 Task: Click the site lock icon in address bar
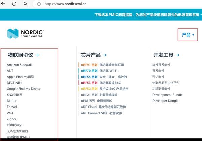(39, 4)
